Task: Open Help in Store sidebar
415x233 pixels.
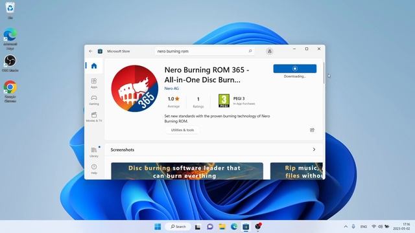Action: point(94,169)
